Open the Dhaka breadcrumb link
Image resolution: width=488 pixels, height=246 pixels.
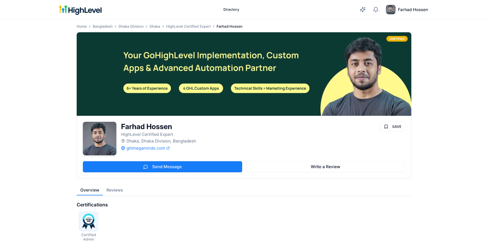pos(155,26)
